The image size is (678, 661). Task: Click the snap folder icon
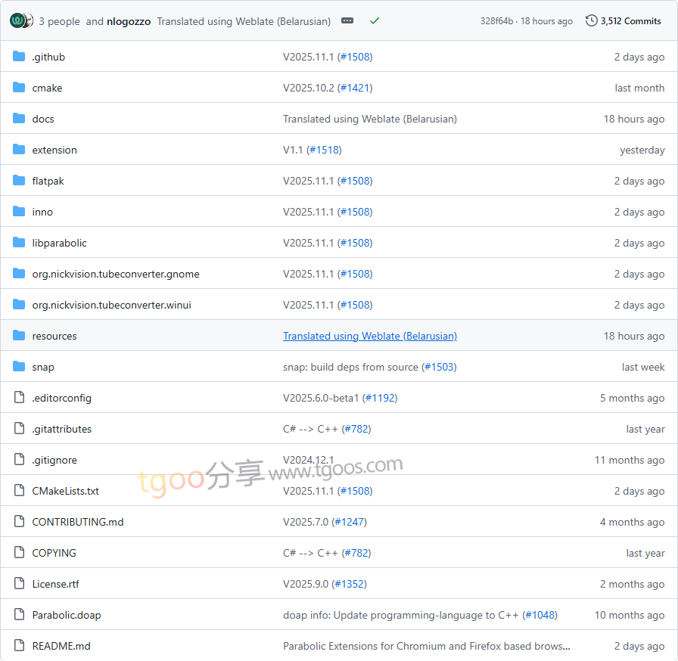pyautogui.click(x=19, y=367)
